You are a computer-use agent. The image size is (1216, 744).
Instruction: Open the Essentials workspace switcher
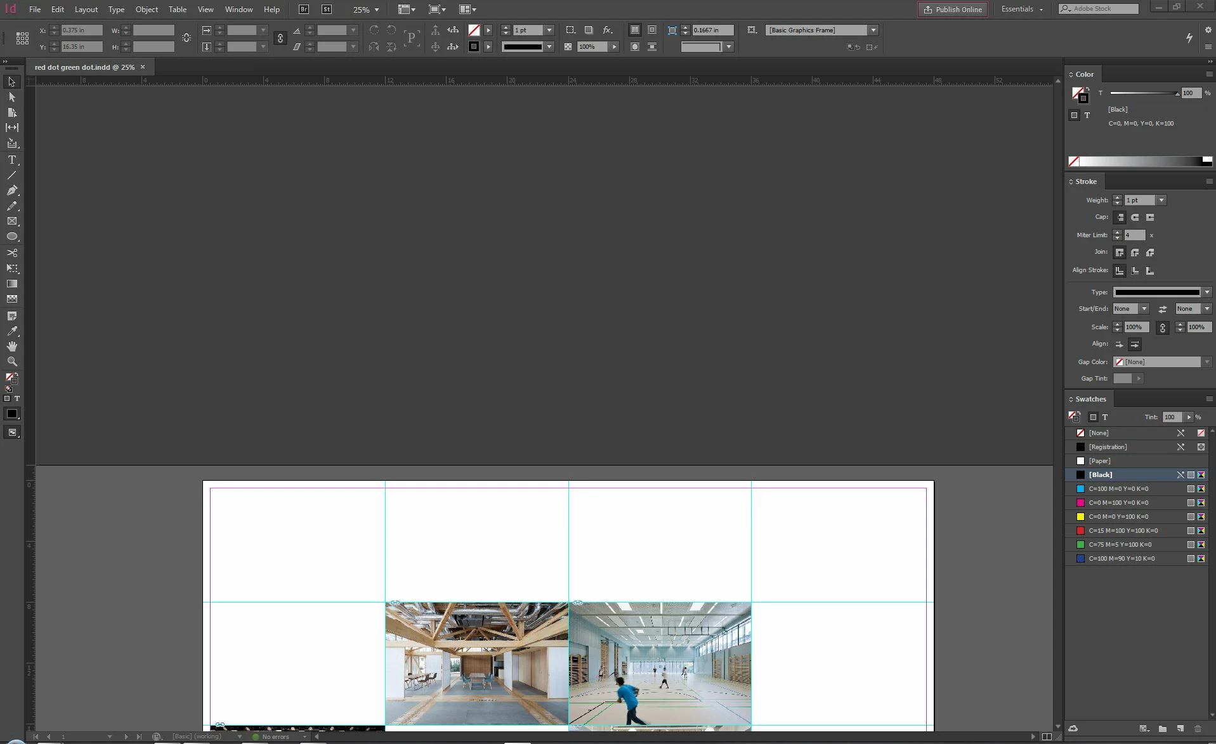click(1022, 9)
